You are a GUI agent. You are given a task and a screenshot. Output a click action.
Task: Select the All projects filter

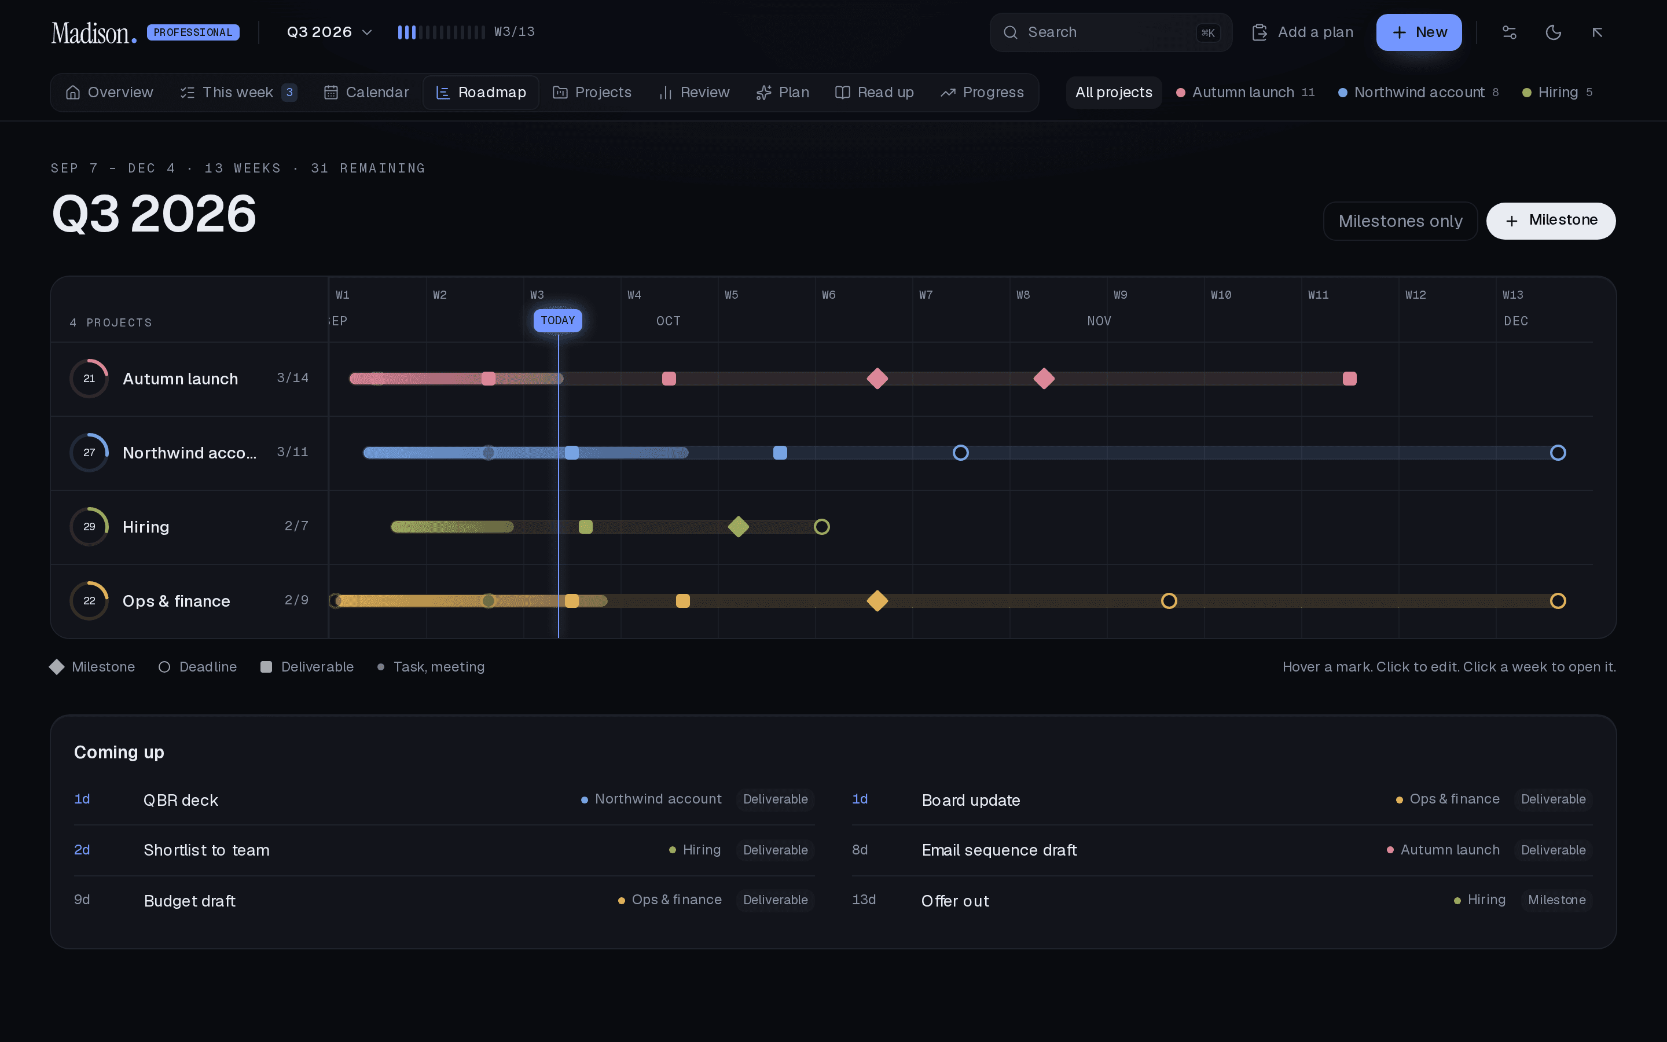tap(1114, 93)
